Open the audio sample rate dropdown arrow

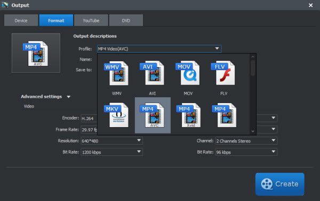[x=274, y=129]
